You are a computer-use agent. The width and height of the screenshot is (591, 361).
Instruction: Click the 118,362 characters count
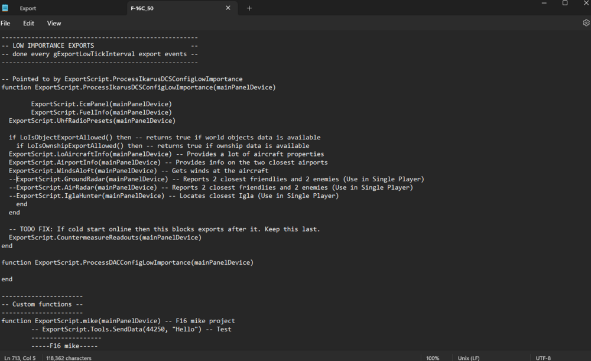pos(69,358)
